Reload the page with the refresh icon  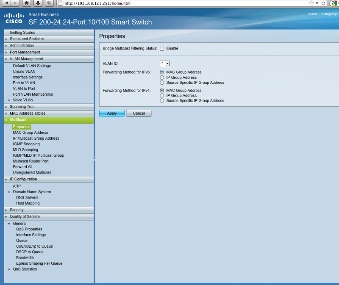click(x=323, y=3)
